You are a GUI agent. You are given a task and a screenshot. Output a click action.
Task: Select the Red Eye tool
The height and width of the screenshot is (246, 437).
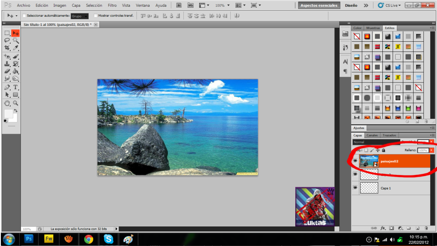tap(7, 57)
